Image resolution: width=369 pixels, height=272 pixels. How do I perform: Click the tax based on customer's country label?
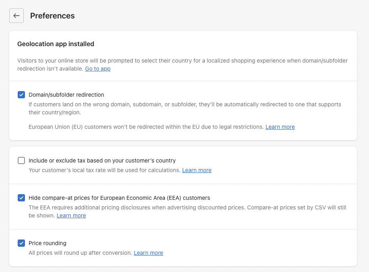point(102,160)
